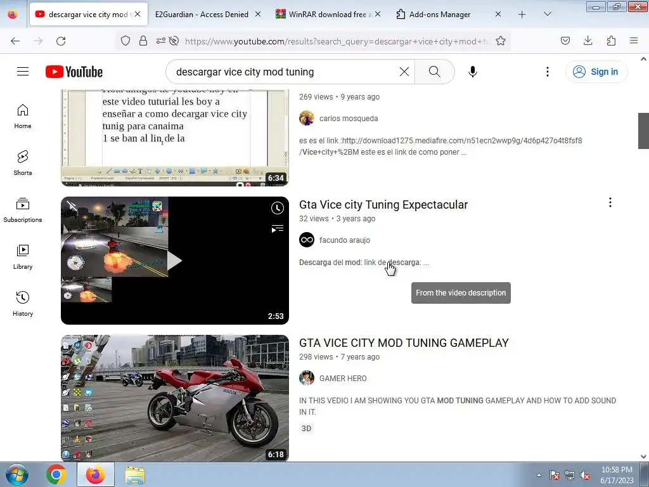The height and width of the screenshot is (487, 649).
Task: Show hidden system tray icons
Action: [x=539, y=476]
